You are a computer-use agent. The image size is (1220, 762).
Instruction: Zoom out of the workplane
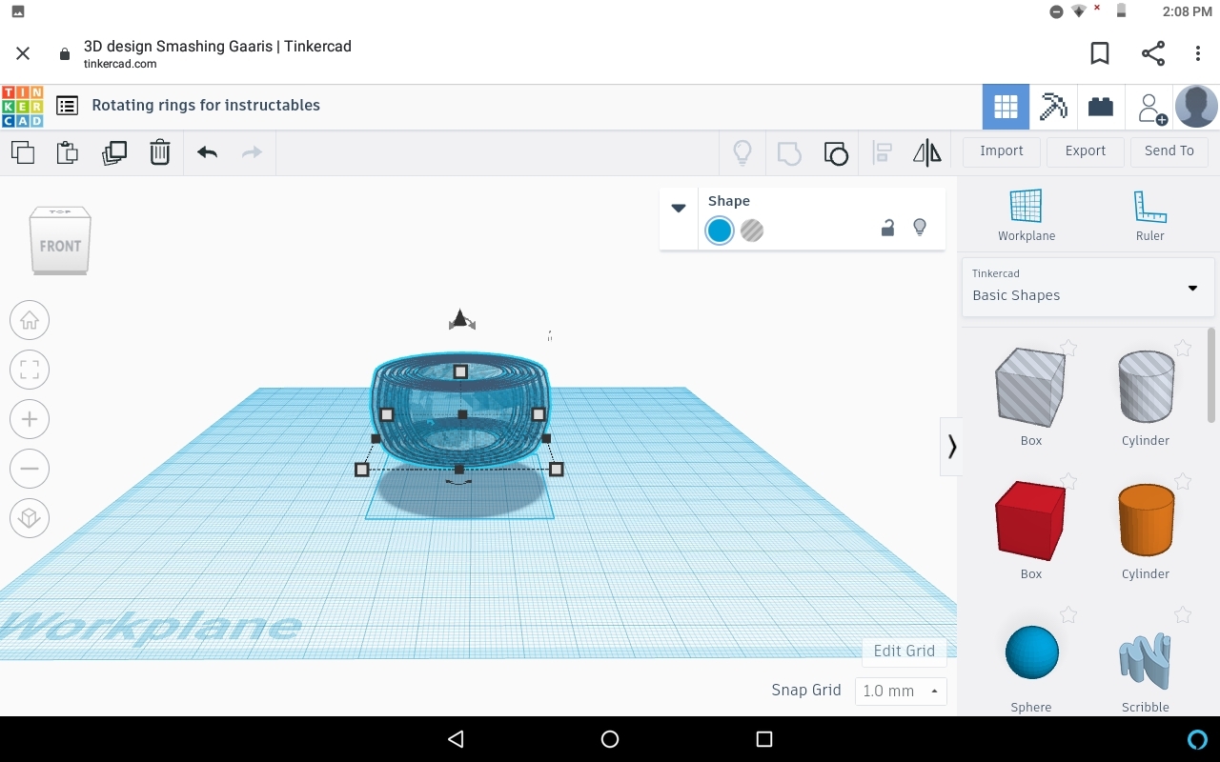pyautogui.click(x=30, y=469)
